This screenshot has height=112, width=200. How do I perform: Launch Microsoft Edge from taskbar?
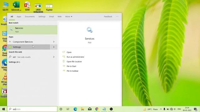(x=75, y=109)
